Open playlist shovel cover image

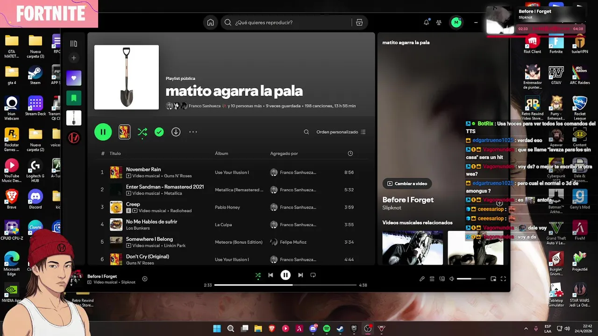[x=127, y=77]
